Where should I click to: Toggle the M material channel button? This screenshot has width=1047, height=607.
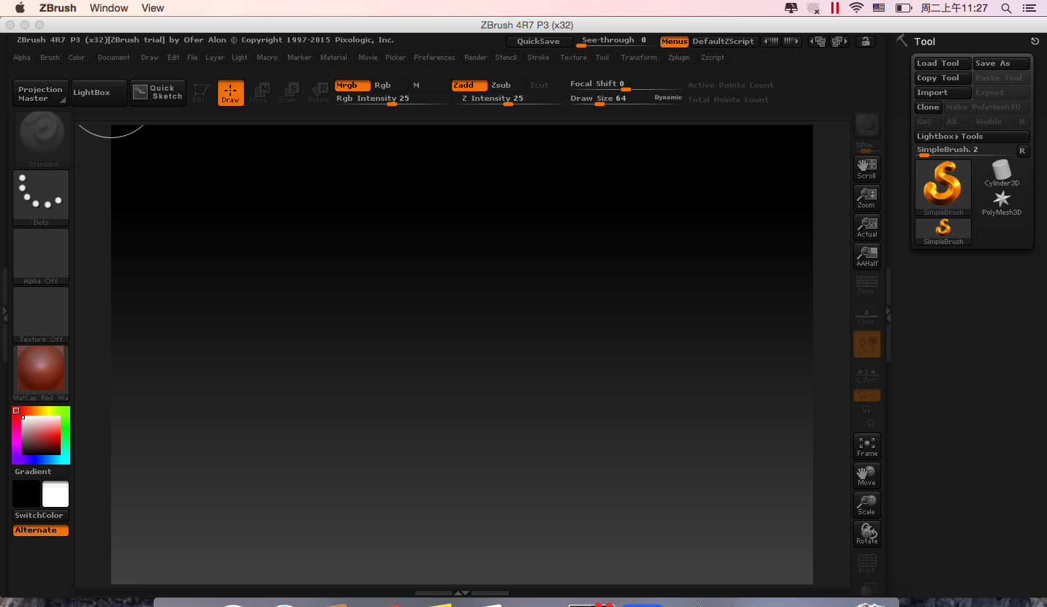(x=428, y=85)
